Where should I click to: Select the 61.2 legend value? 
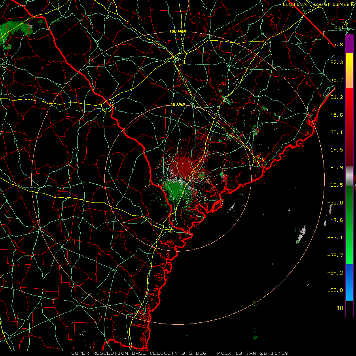tap(337, 97)
